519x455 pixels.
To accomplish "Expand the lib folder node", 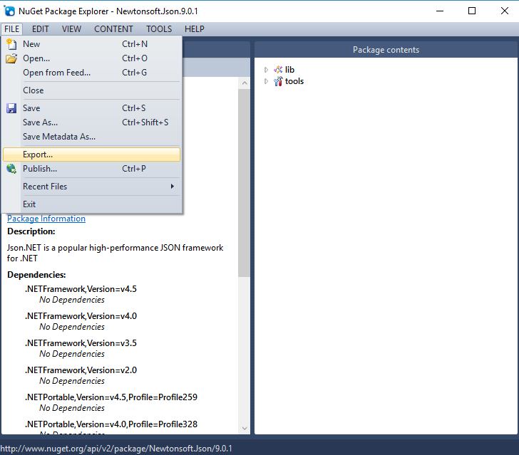I will [266, 70].
